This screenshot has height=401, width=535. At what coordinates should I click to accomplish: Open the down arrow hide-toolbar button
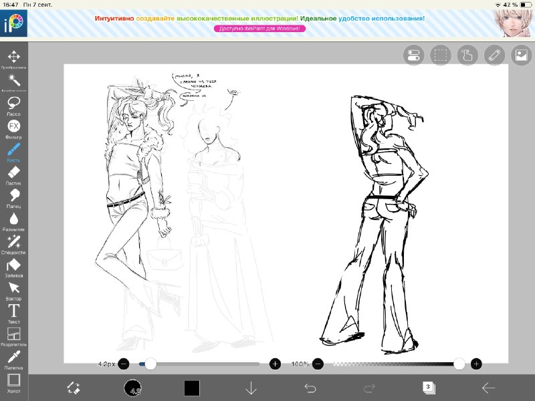point(251,388)
